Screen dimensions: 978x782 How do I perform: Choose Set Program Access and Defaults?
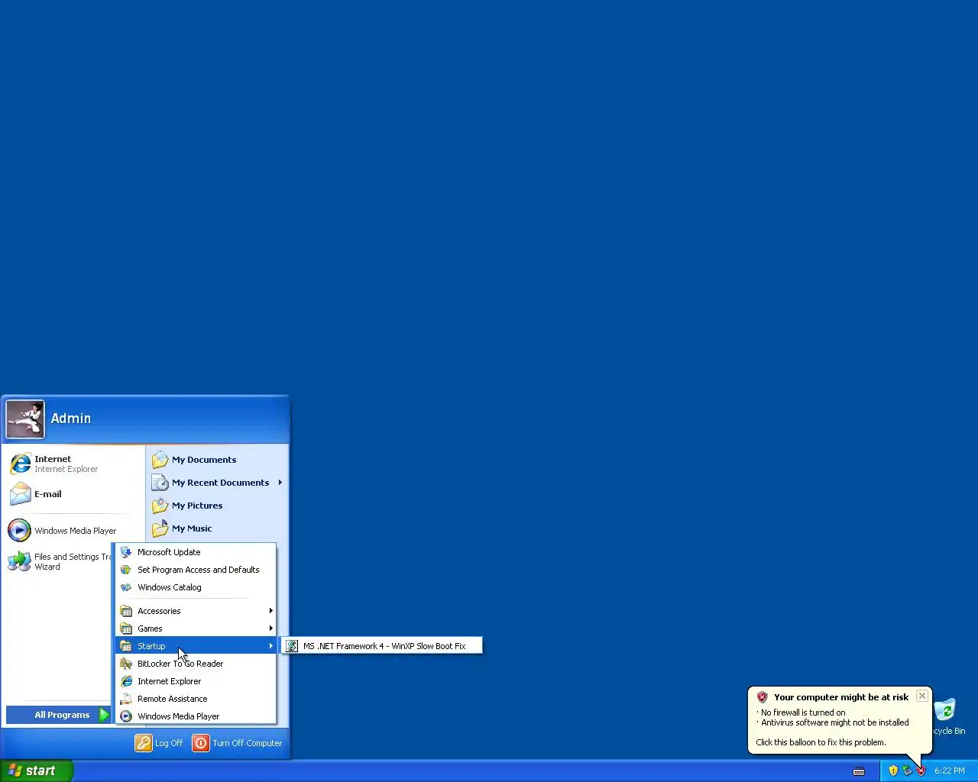196,570
